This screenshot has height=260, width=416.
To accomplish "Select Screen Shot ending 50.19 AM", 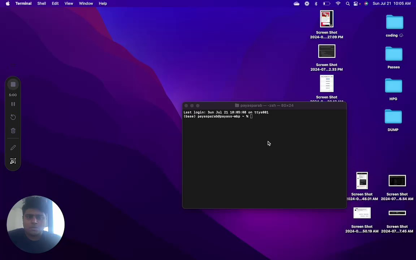I will tap(362, 220).
